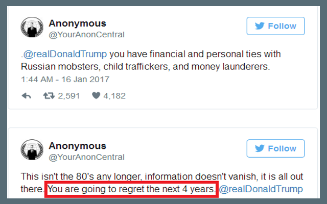
Task: Open @YourAnonCentral handle in second tweet
Action: [86, 157]
